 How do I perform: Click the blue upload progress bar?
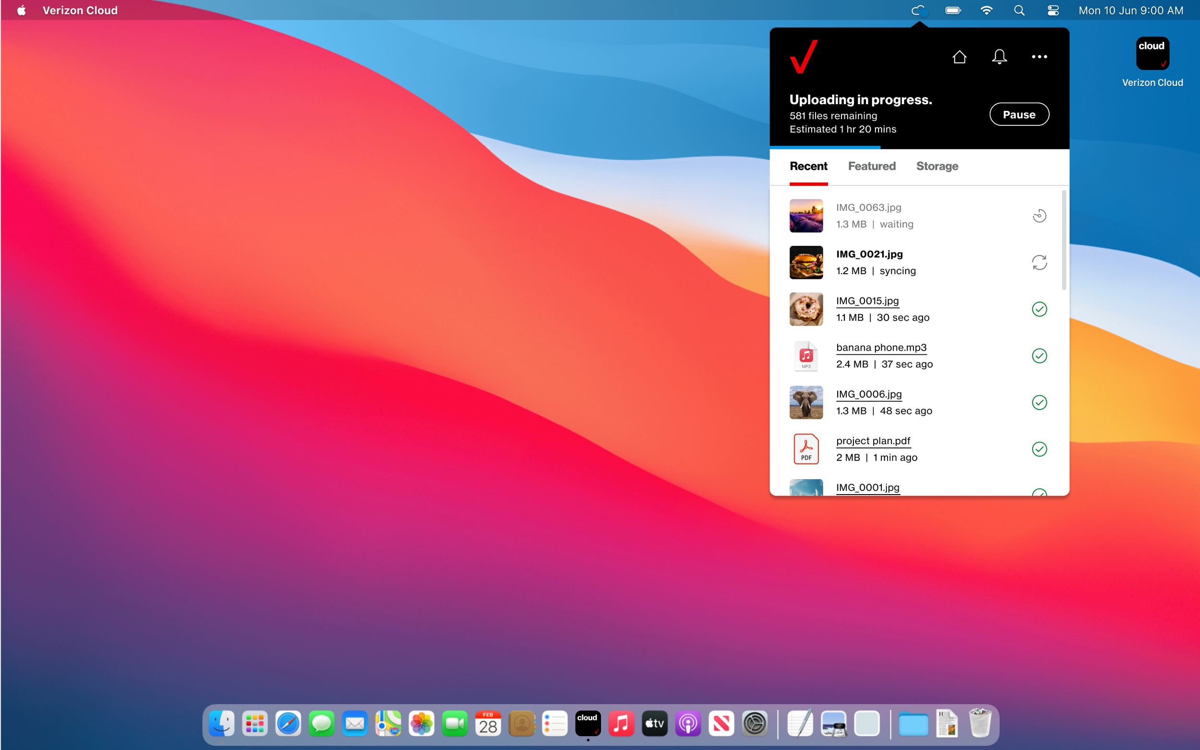coord(826,147)
